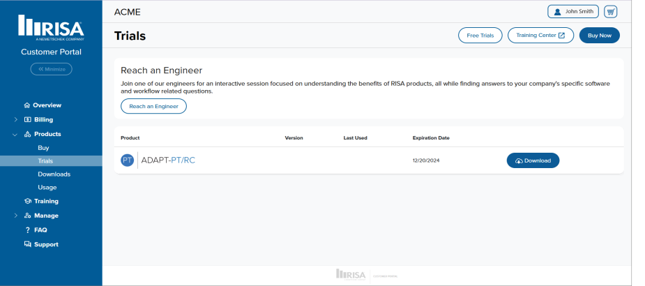Click the RISA logo in the footer

(351, 274)
